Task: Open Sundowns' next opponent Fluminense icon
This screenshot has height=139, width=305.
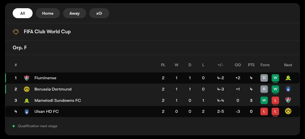Action: click(x=288, y=100)
